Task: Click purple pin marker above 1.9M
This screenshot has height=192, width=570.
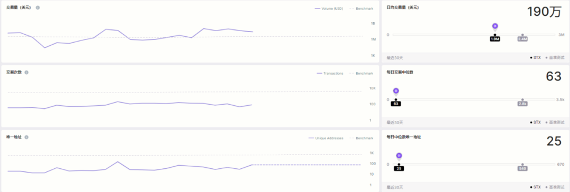Action: click(x=495, y=26)
